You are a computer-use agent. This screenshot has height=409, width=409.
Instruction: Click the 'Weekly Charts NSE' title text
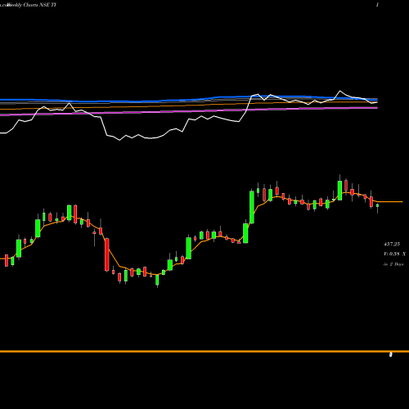pyautogui.click(x=29, y=5)
